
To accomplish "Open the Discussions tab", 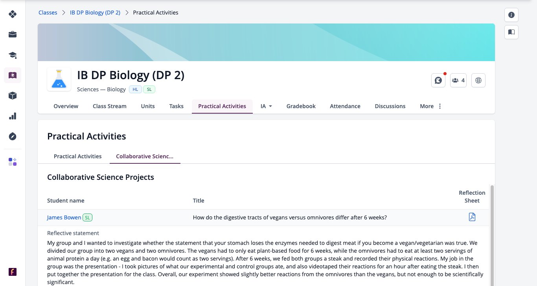I will pyautogui.click(x=390, y=106).
